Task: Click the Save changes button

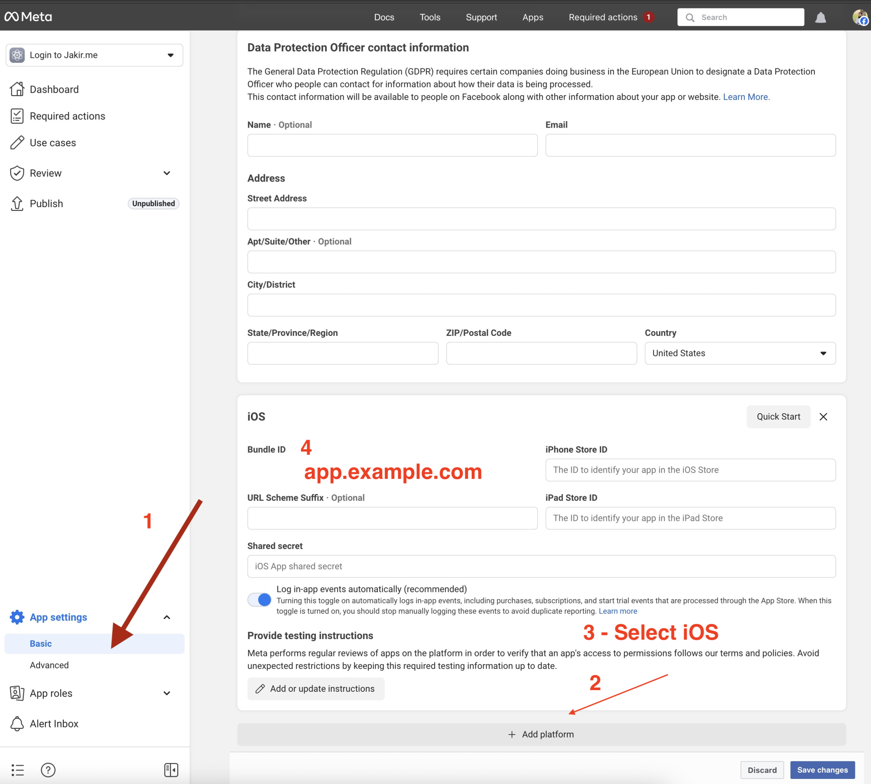Action: pos(822,770)
